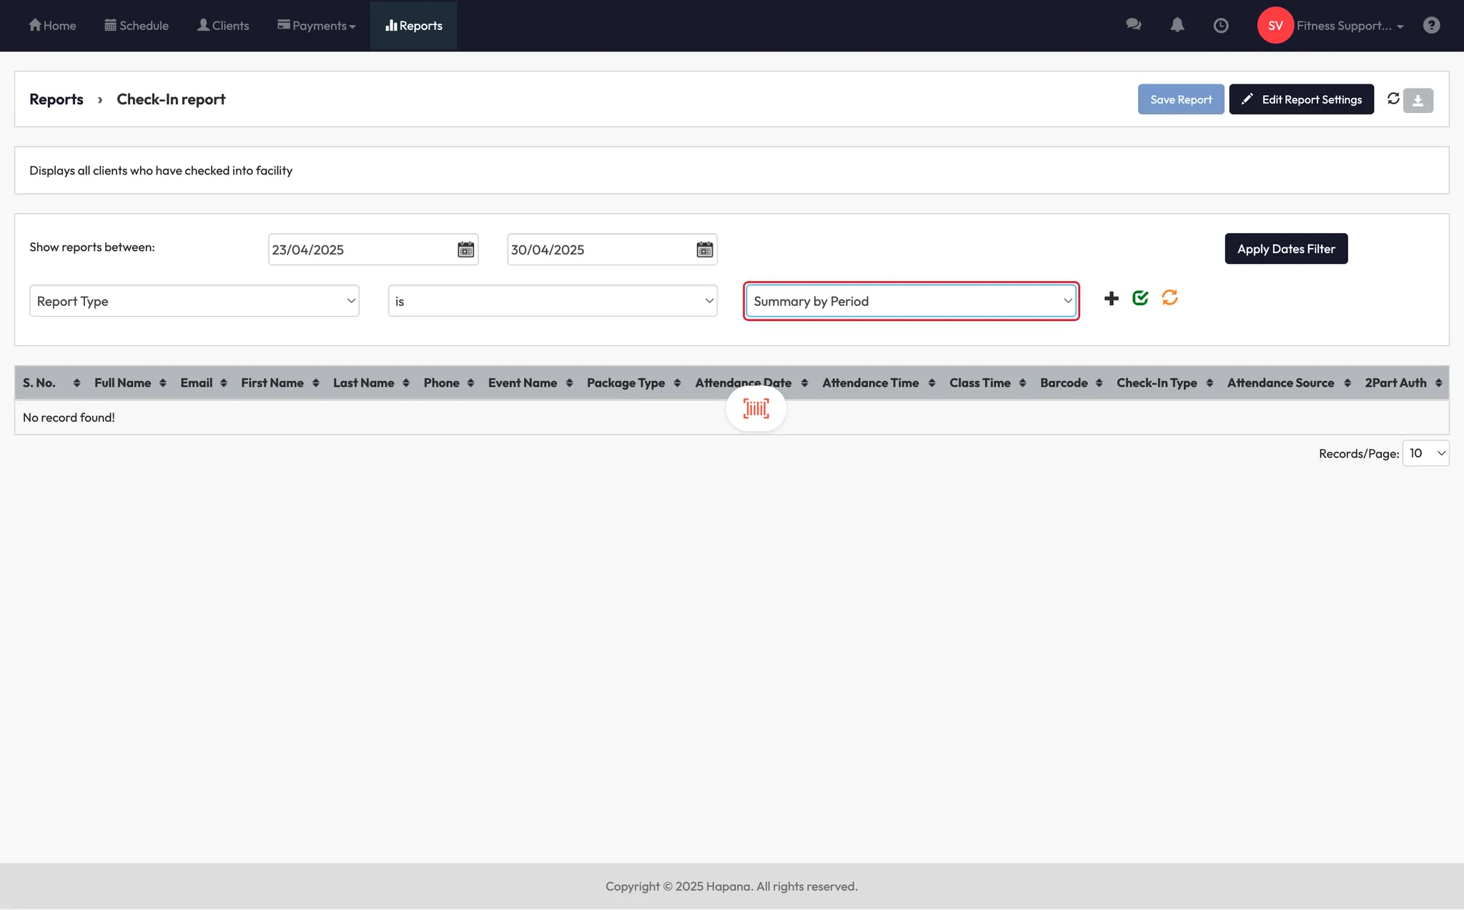Click the download report icon
Viewport: 1464px width, 910px height.
pos(1418,100)
